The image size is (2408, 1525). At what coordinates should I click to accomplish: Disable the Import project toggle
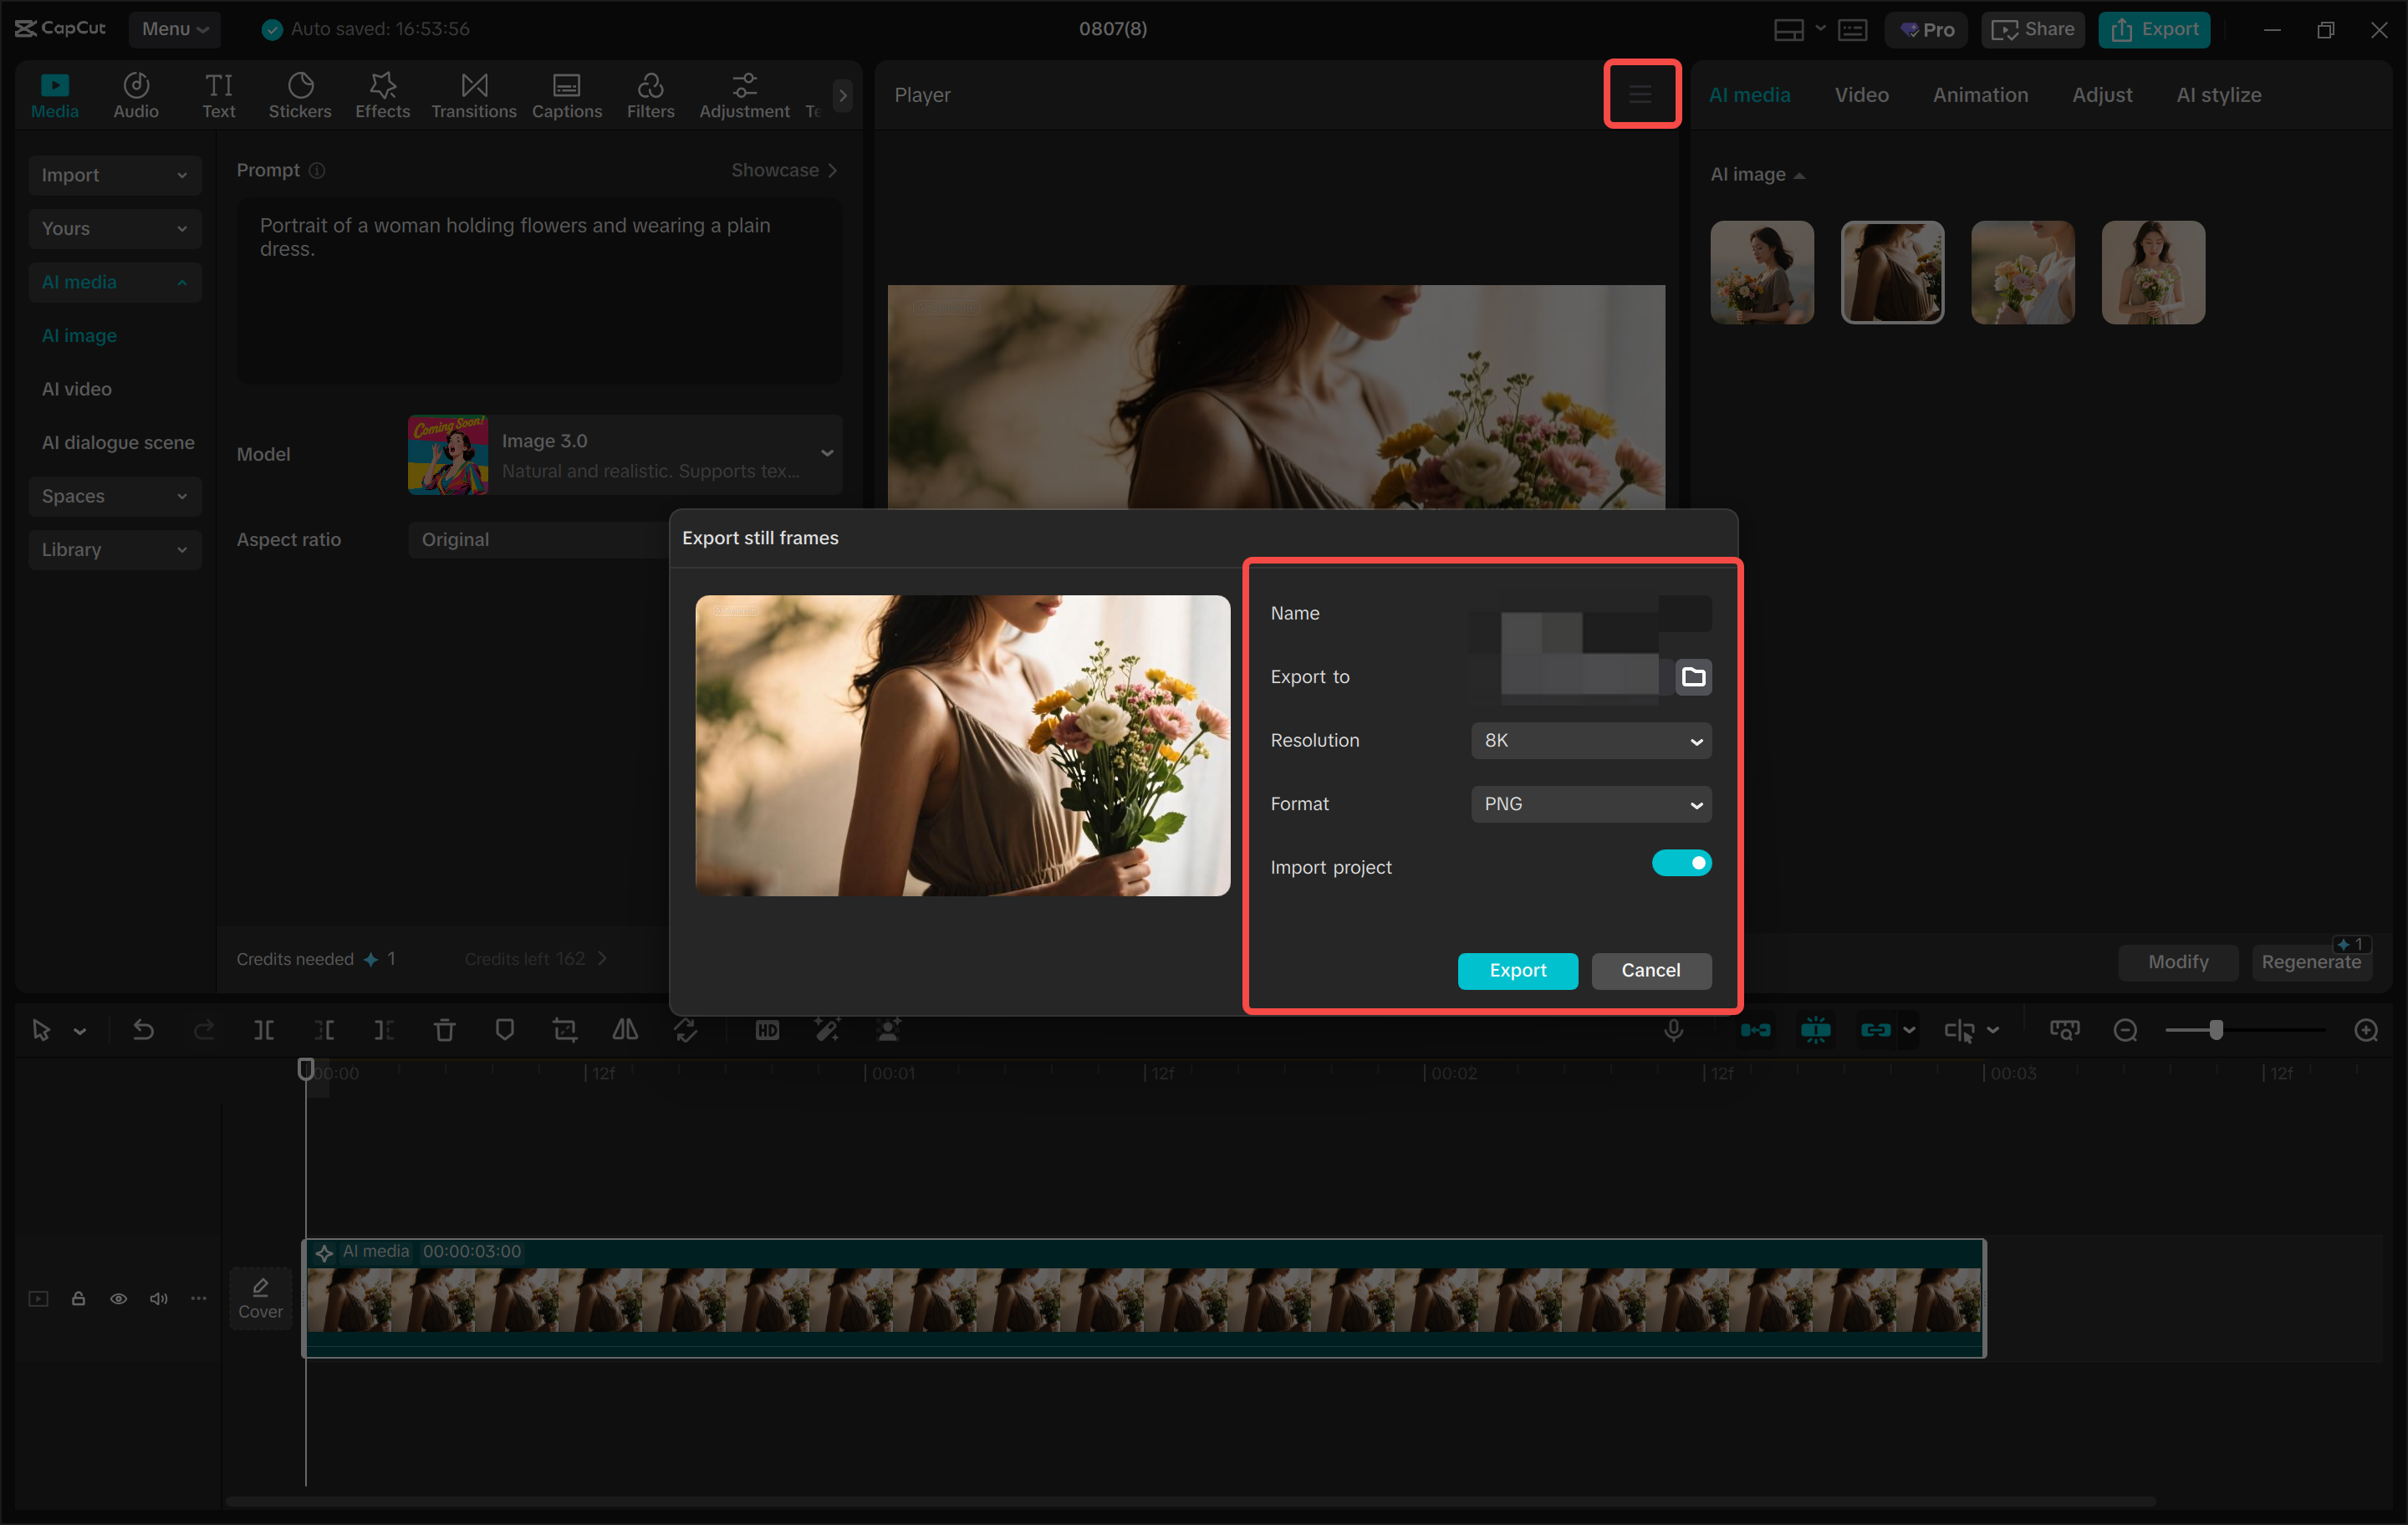point(1682,862)
